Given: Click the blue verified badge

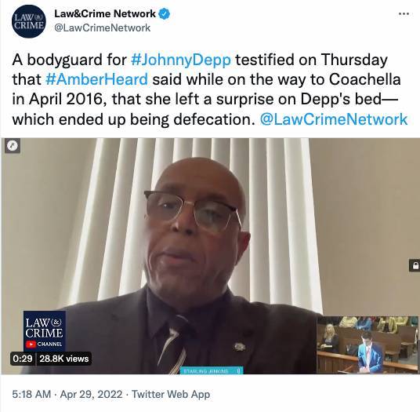Looking at the screenshot, I should pyautogui.click(x=165, y=13).
